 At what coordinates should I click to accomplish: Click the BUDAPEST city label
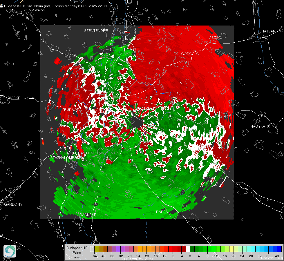[145, 108]
